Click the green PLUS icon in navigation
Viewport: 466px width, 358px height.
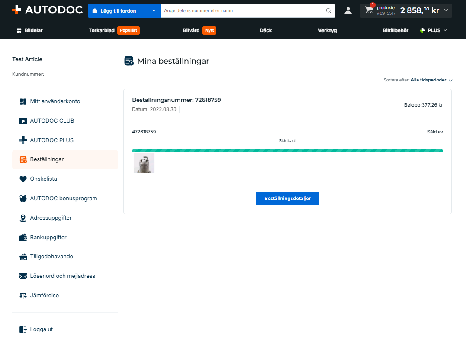click(x=422, y=30)
